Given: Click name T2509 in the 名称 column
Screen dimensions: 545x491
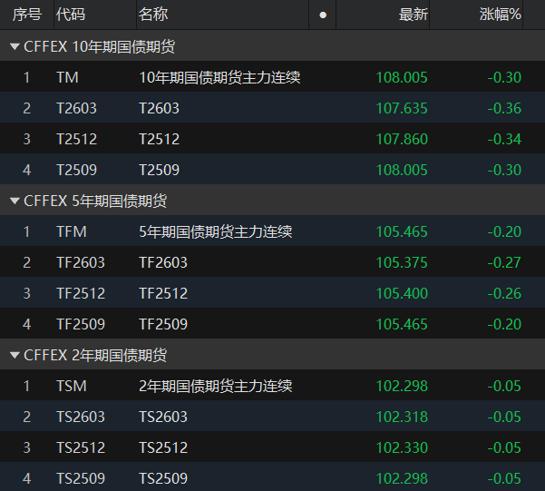Looking at the screenshot, I should 160,170.
